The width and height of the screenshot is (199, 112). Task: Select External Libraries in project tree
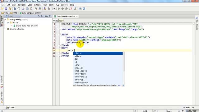tap(17, 29)
